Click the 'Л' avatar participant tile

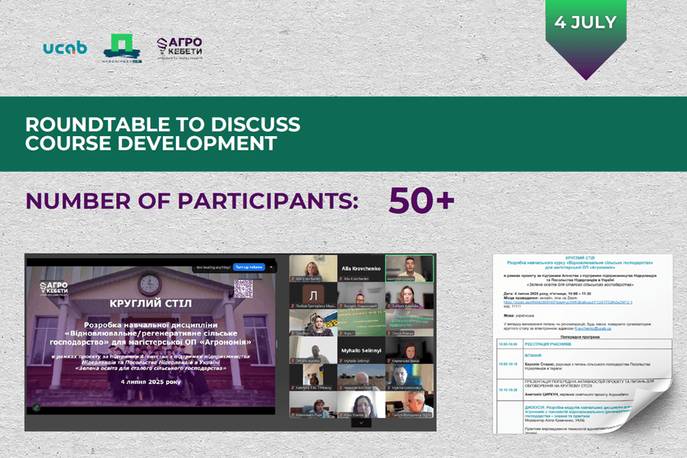(x=313, y=296)
